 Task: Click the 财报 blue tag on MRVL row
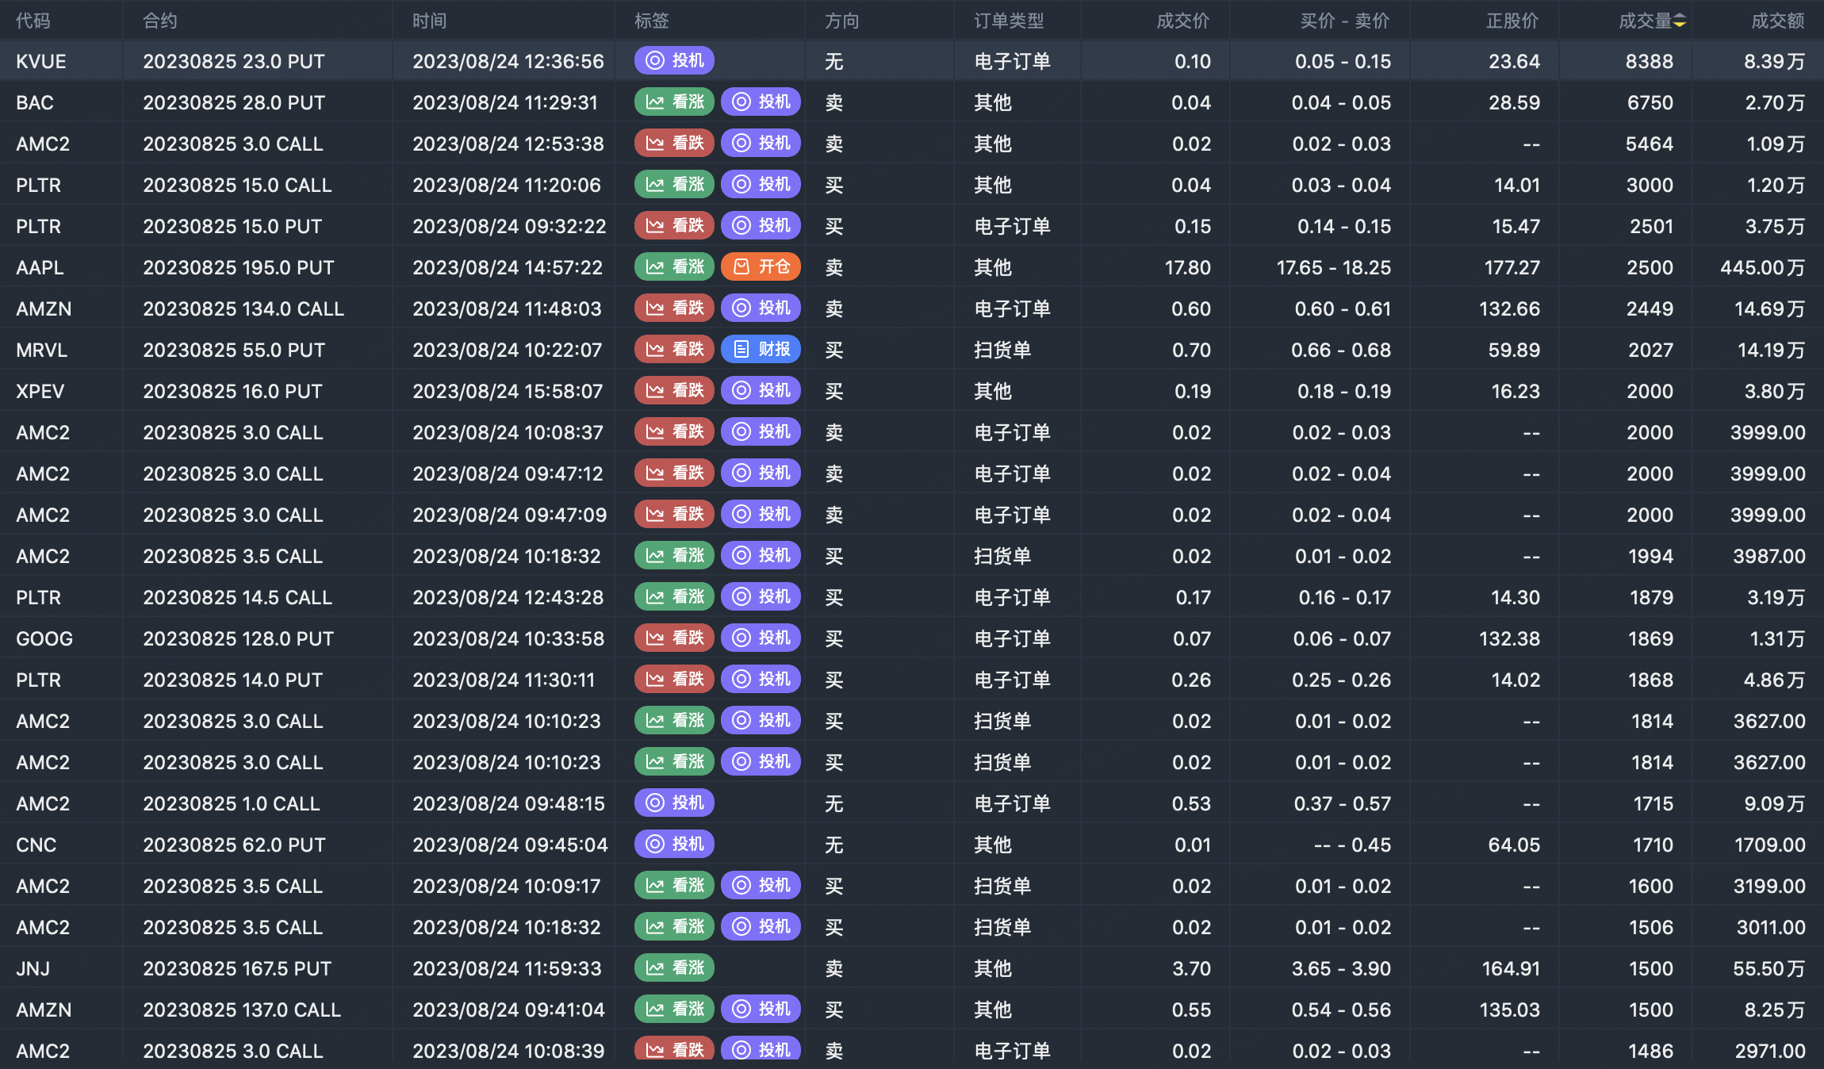(x=761, y=350)
